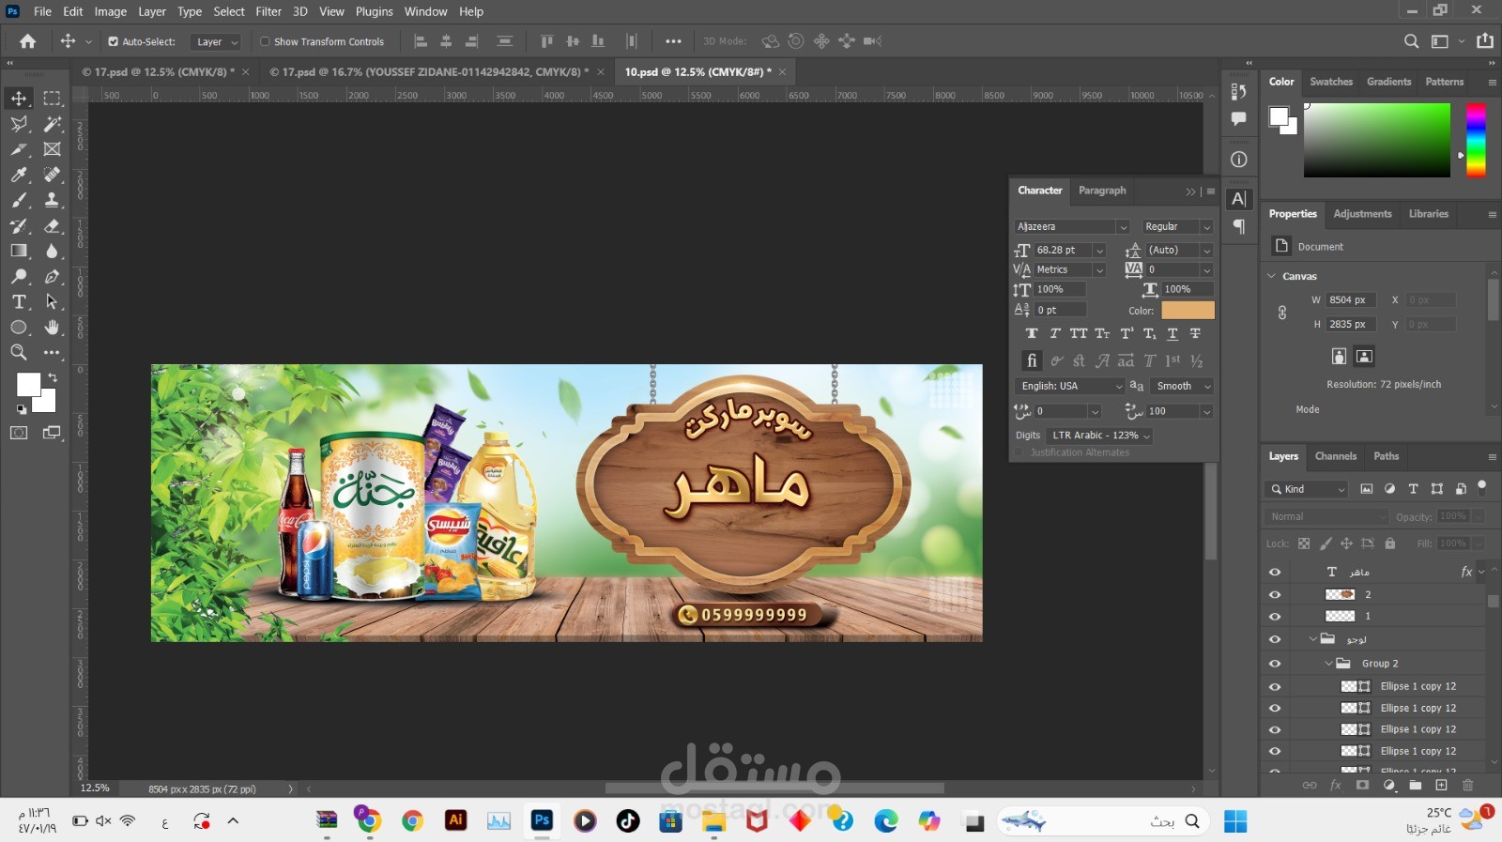Toggle Standard Ligatures in Character panel
The image size is (1502, 842).
1032,360
